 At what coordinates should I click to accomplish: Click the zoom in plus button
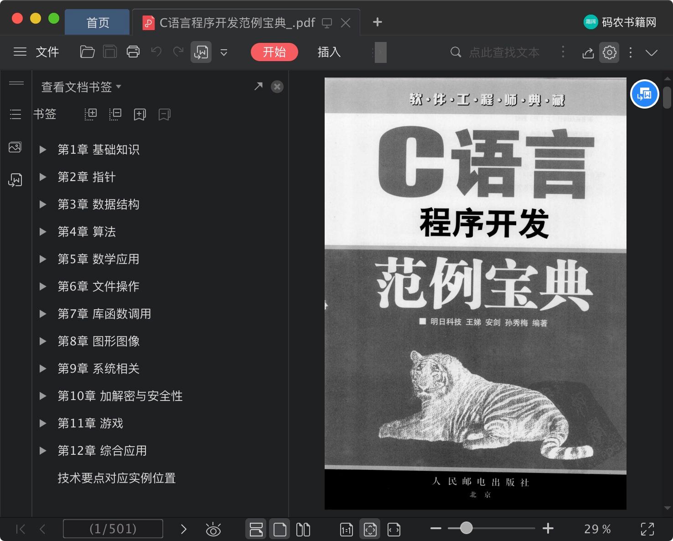[548, 529]
